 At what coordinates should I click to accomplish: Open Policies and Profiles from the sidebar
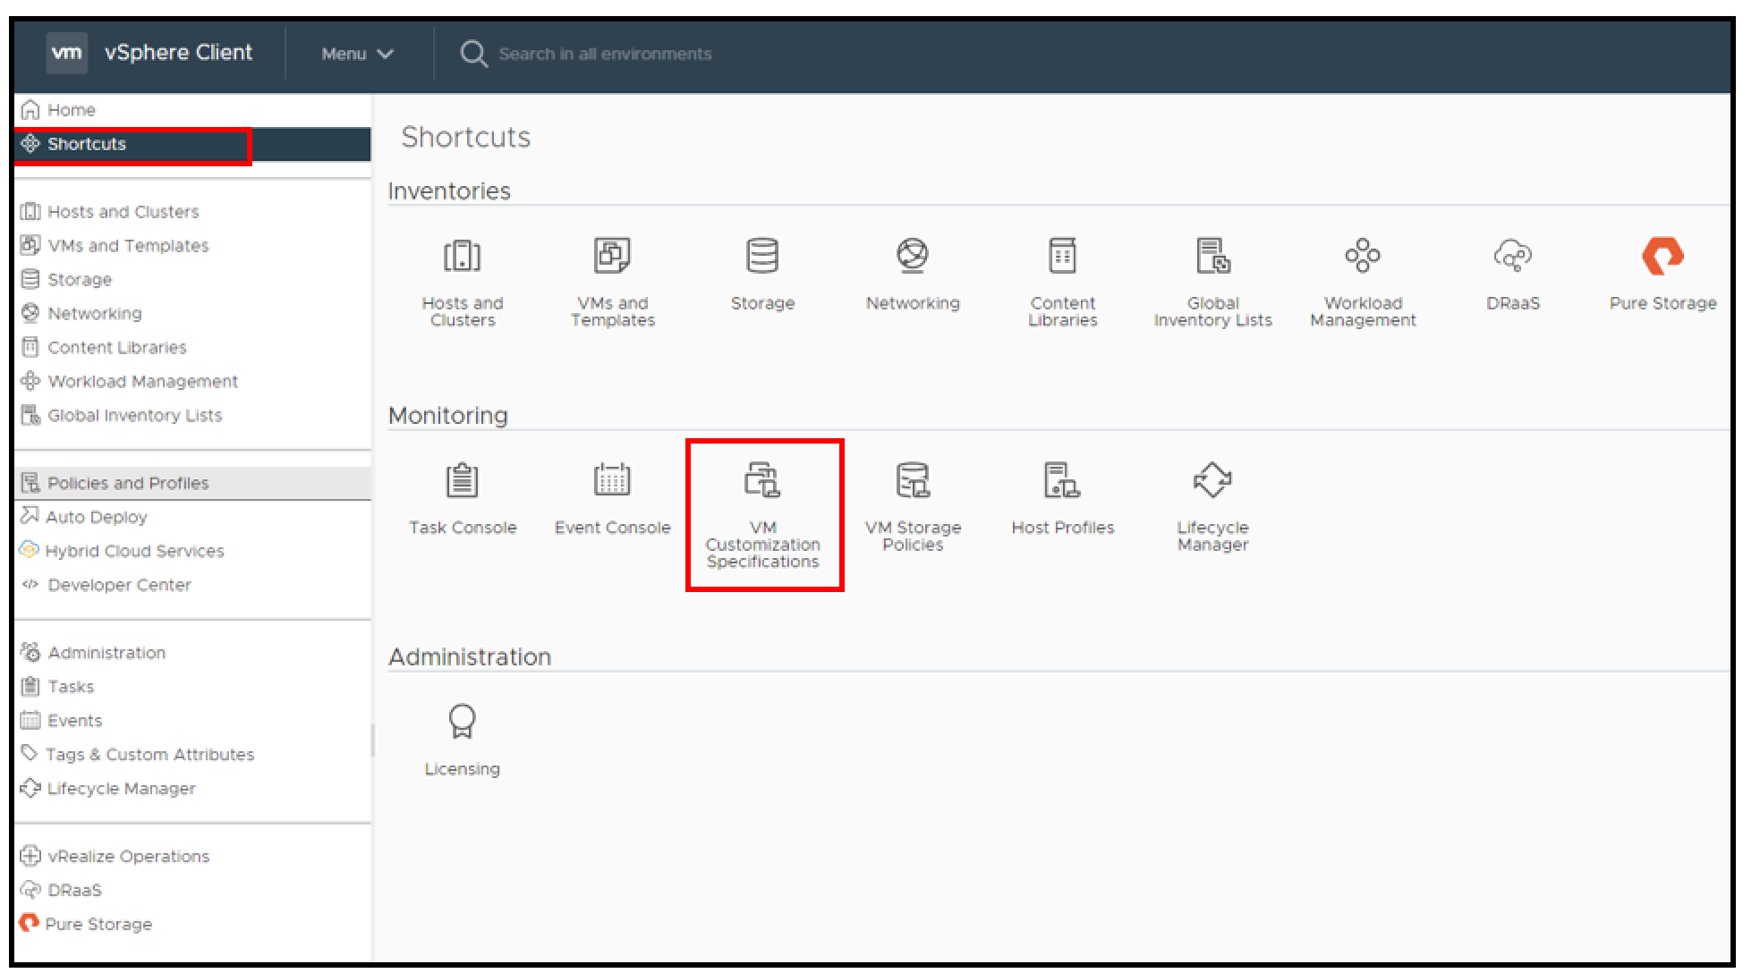pyautogui.click(x=127, y=483)
